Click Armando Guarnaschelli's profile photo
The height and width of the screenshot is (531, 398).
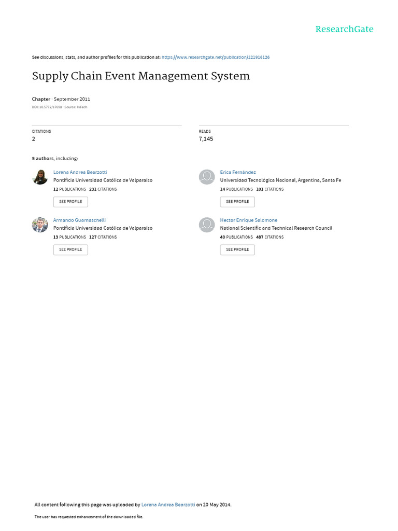(x=40, y=225)
